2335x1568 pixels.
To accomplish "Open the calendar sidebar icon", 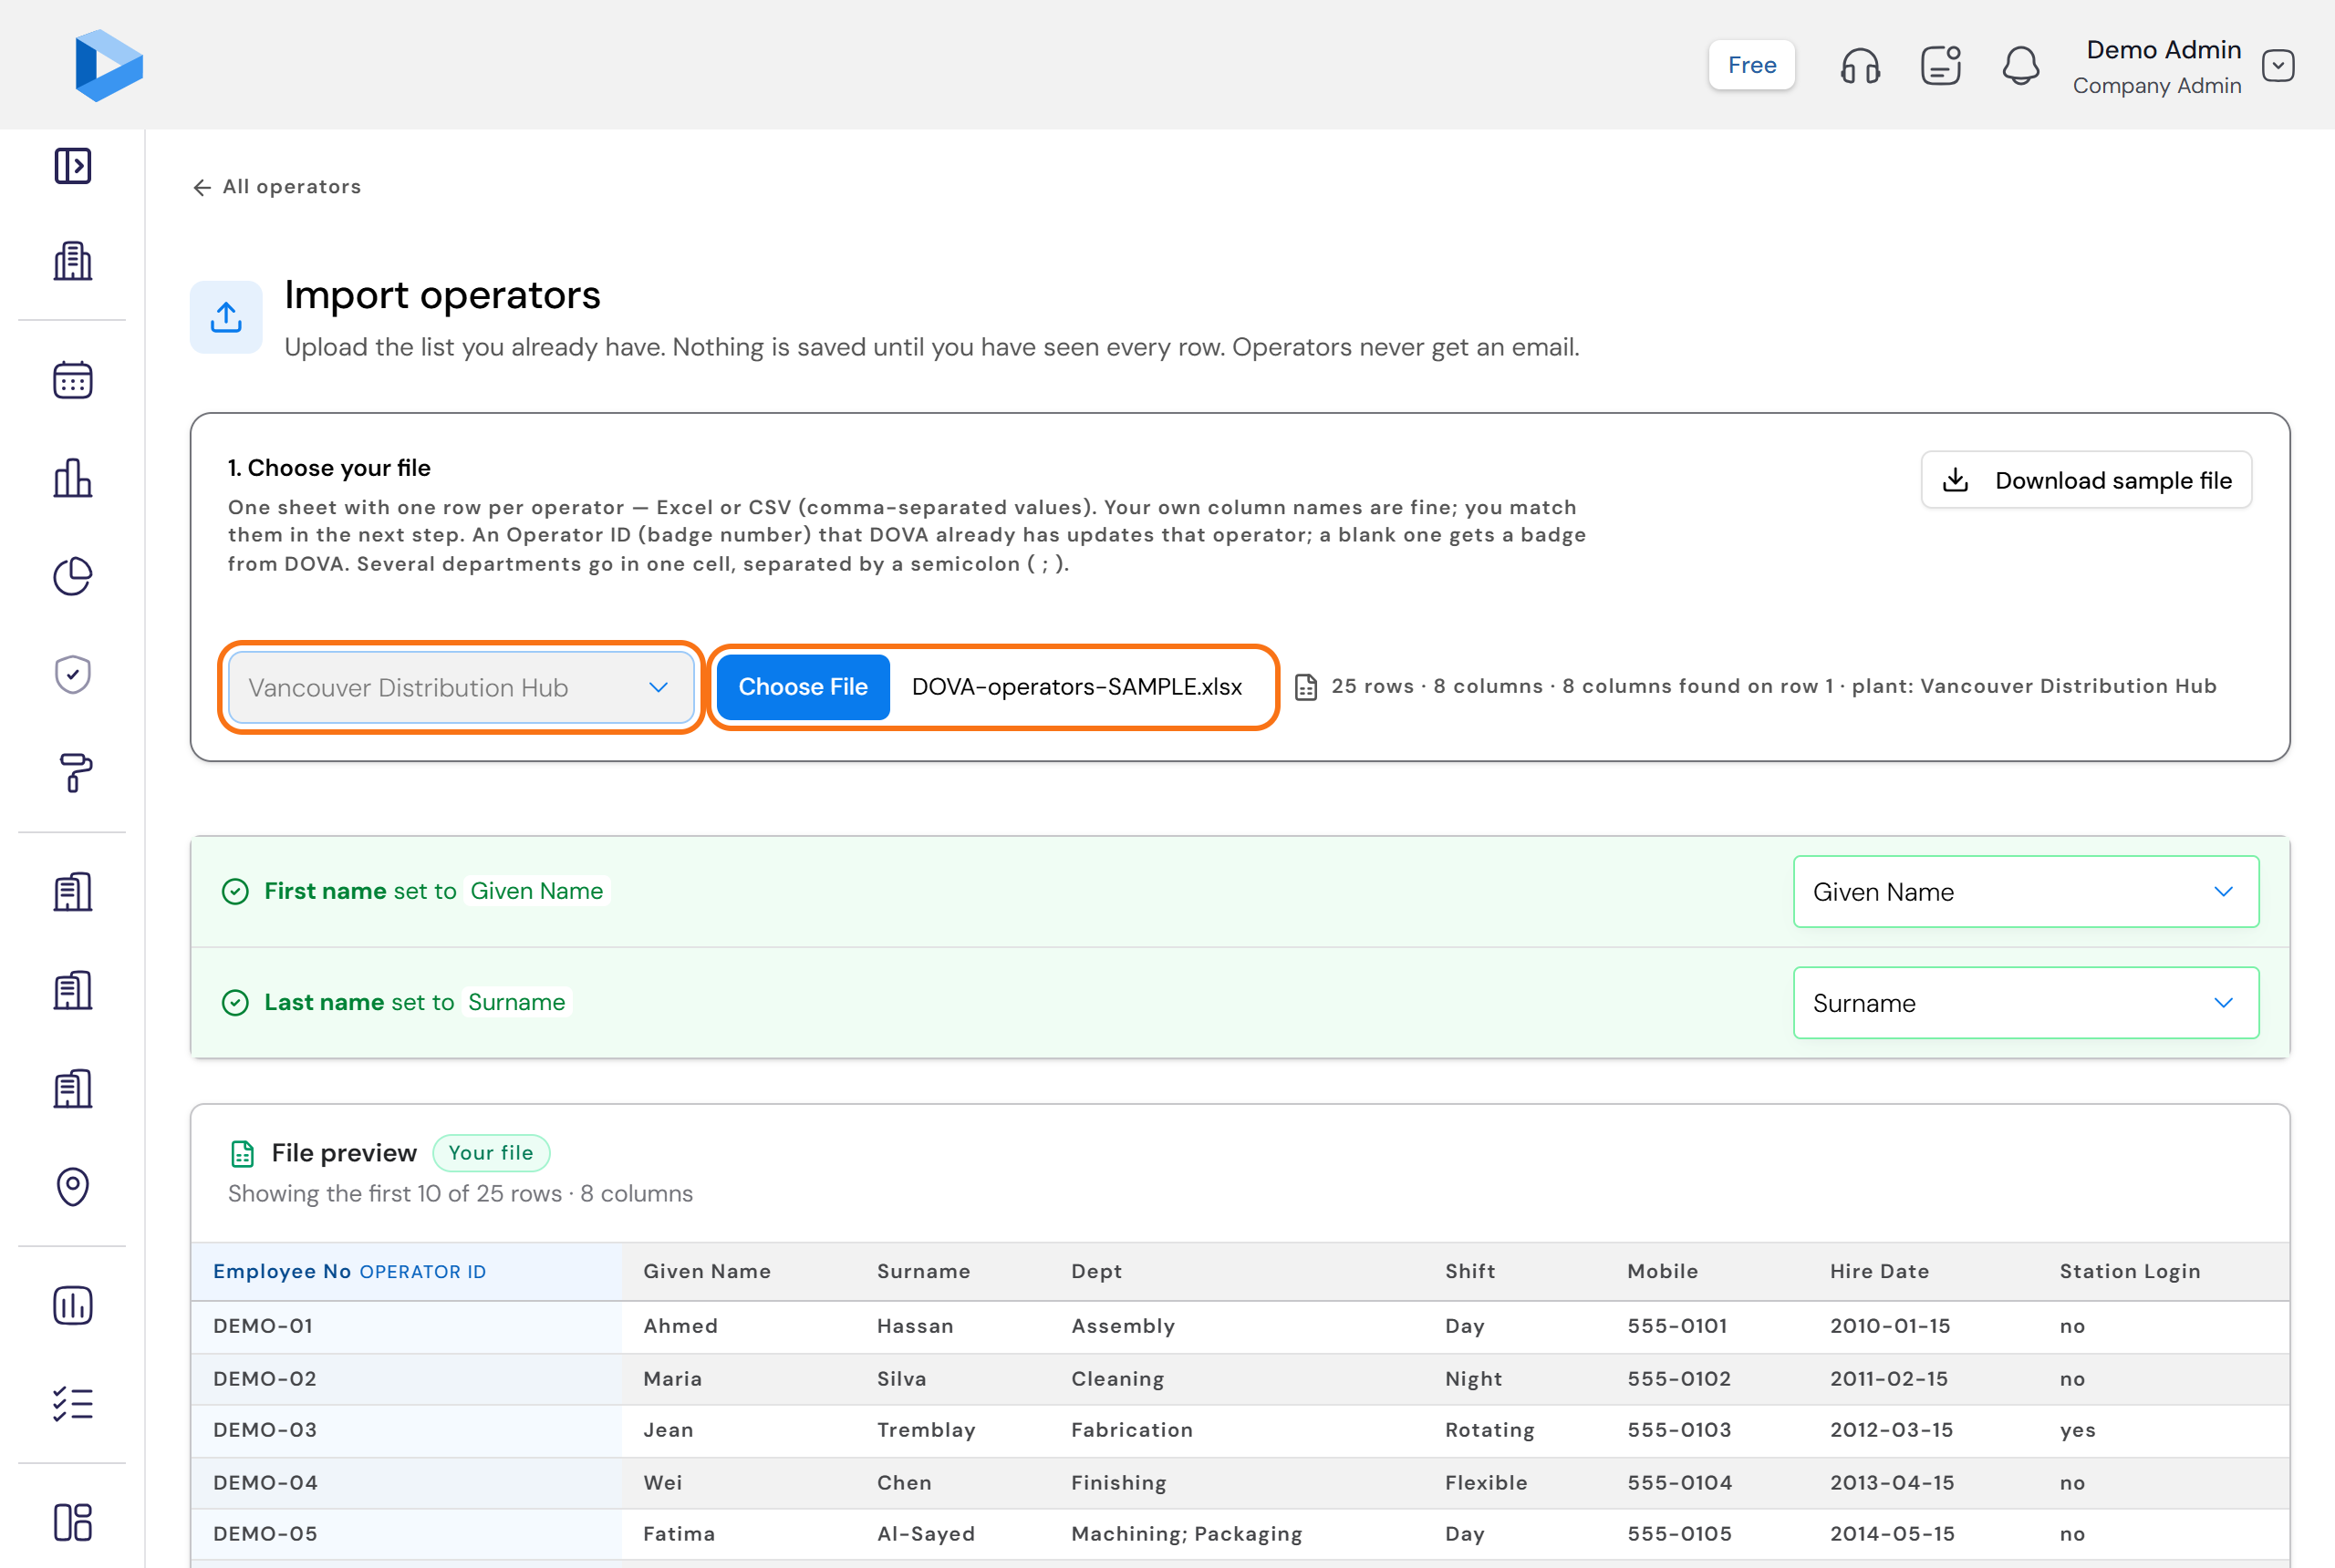I will [73, 380].
